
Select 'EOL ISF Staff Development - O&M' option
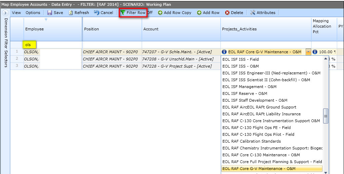272,100
